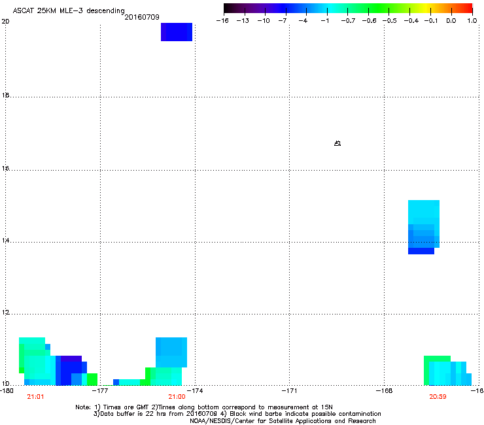This screenshot has height=425, width=484.
Task: Click the latitude label 14 on the left axis
Action: point(5,241)
